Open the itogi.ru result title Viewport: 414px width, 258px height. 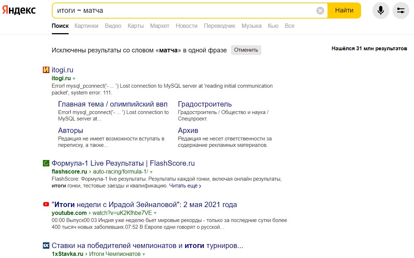62,70
